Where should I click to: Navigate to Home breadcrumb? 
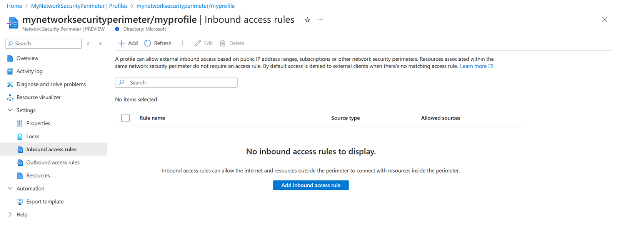tap(14, 6)
